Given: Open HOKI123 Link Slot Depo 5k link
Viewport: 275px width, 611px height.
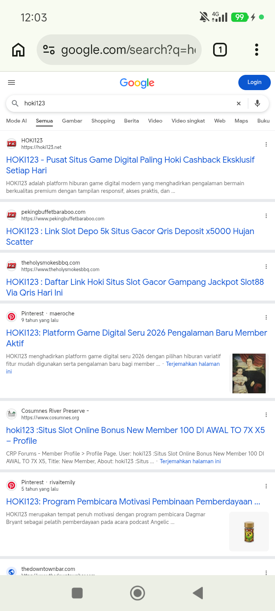Looking at the screenshot, I should point(130,236).
